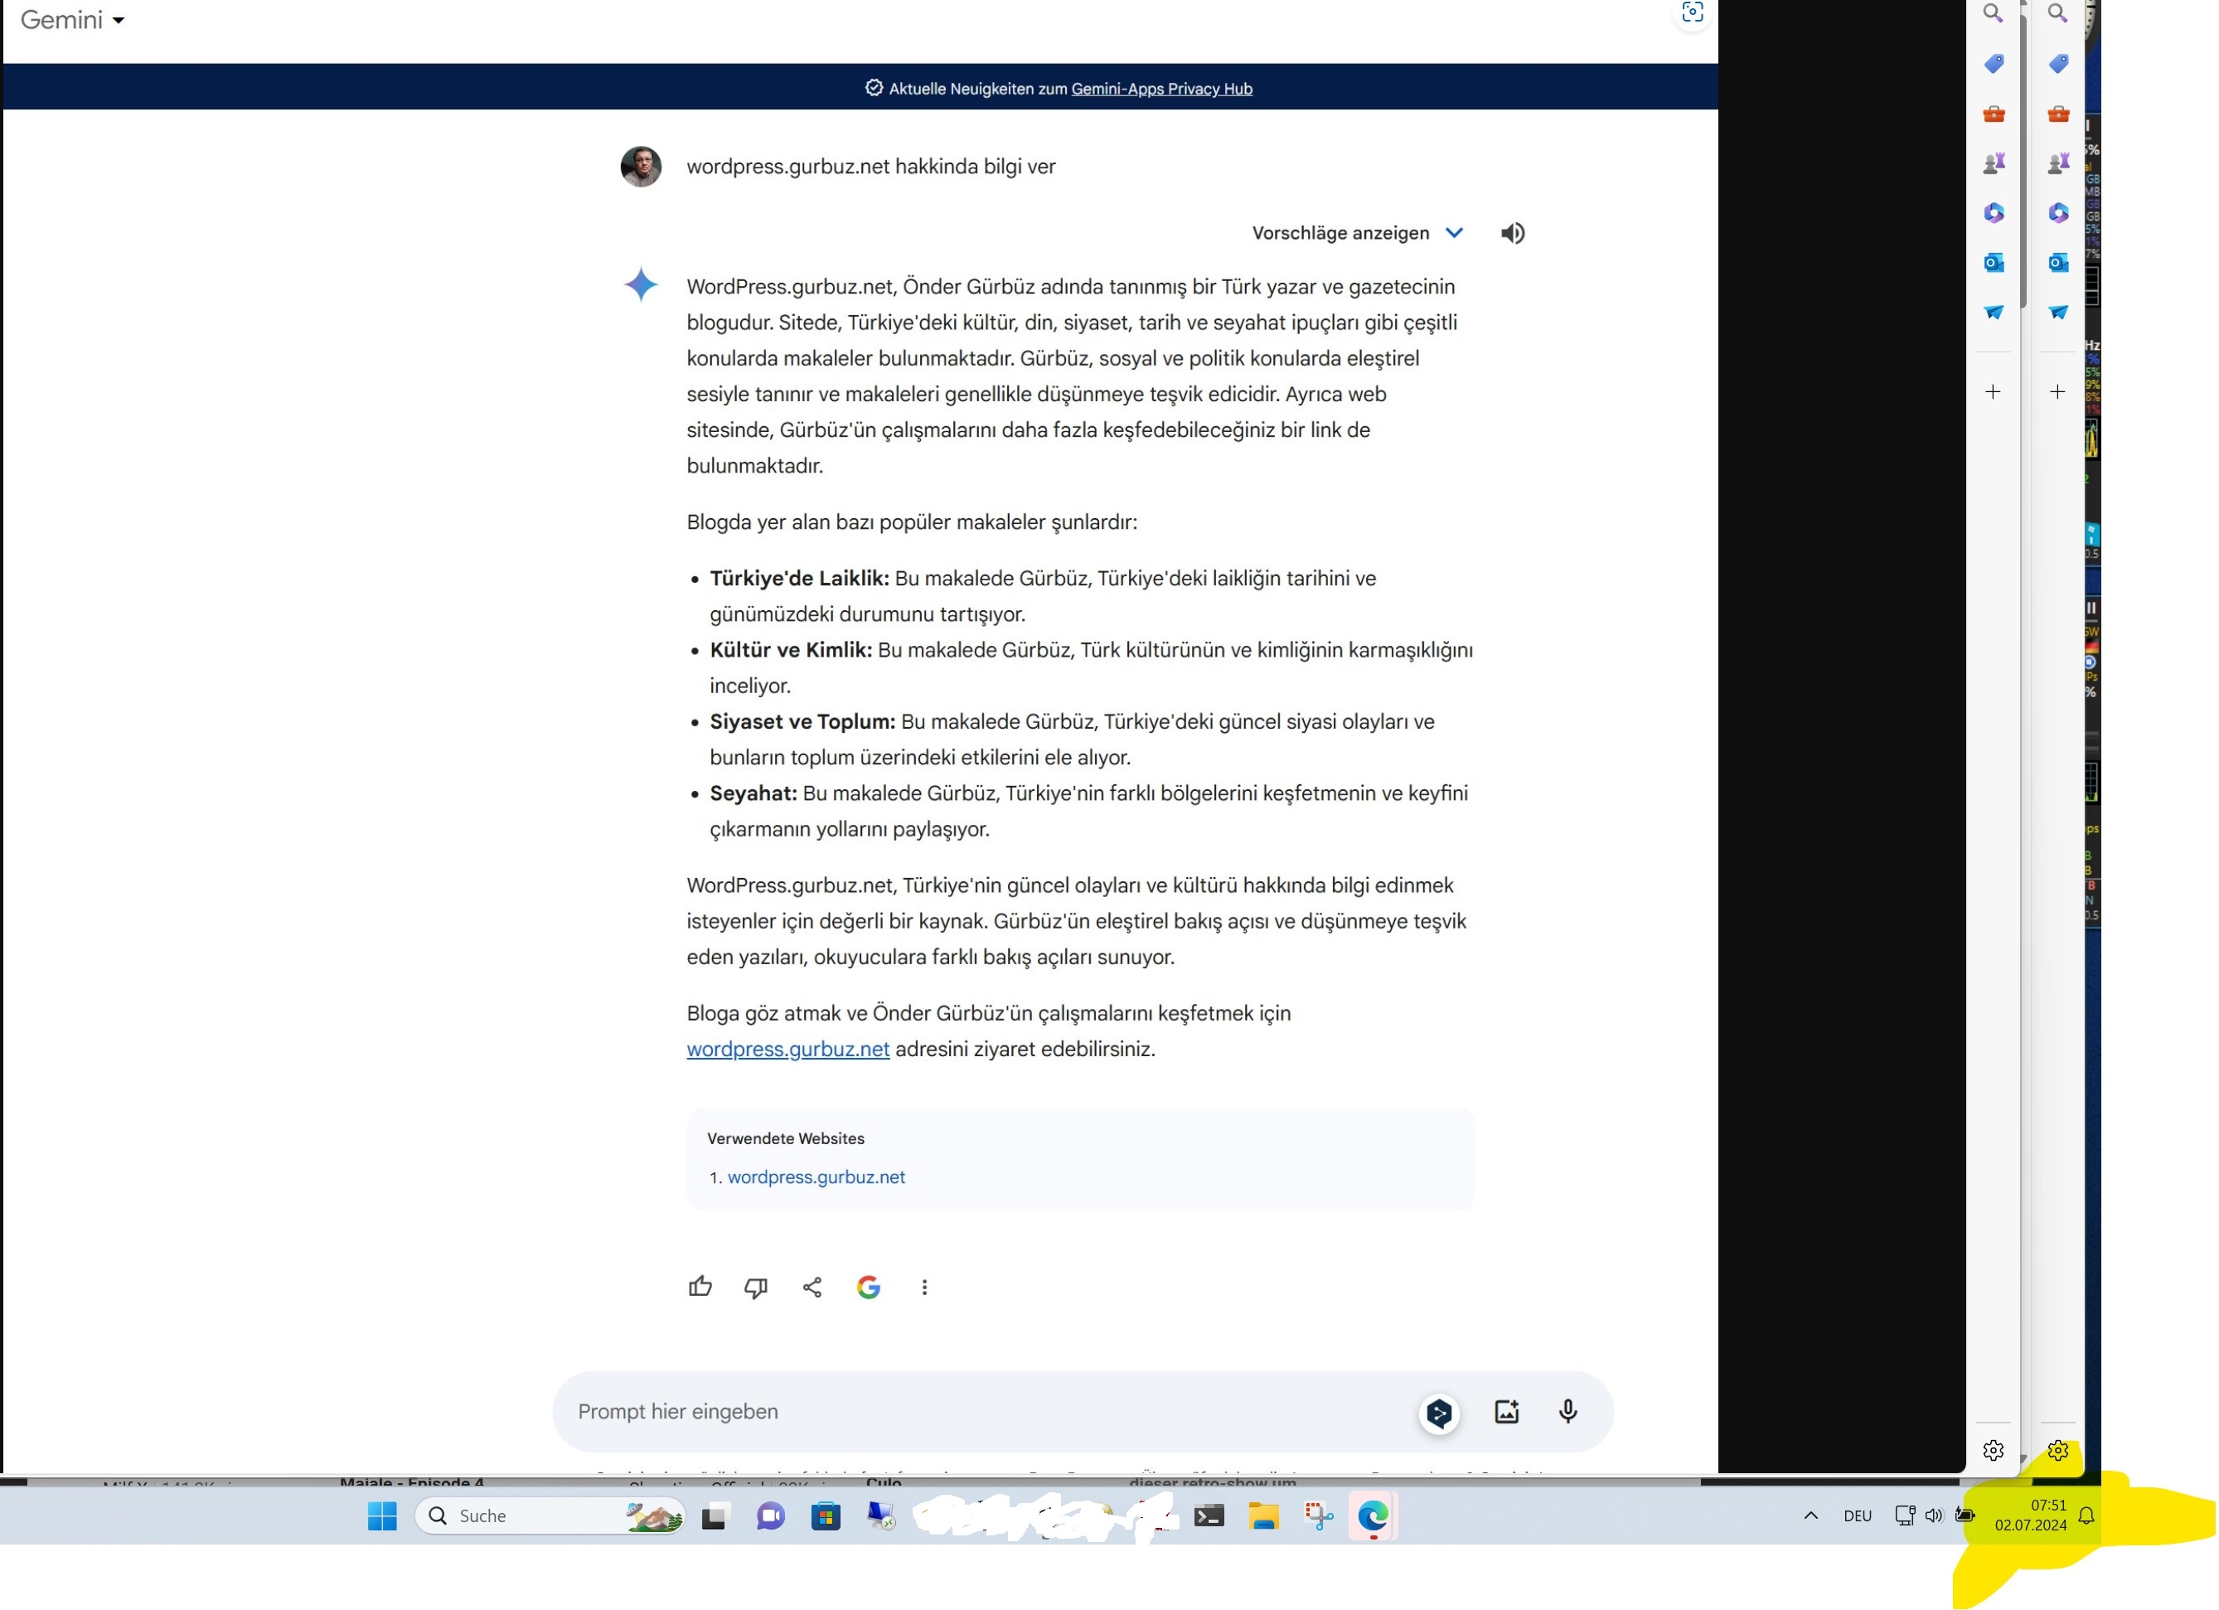The height and width of the screenshot is (1610, 2219).
Task: Open the three-dot more options menu
Action: 923,1287
